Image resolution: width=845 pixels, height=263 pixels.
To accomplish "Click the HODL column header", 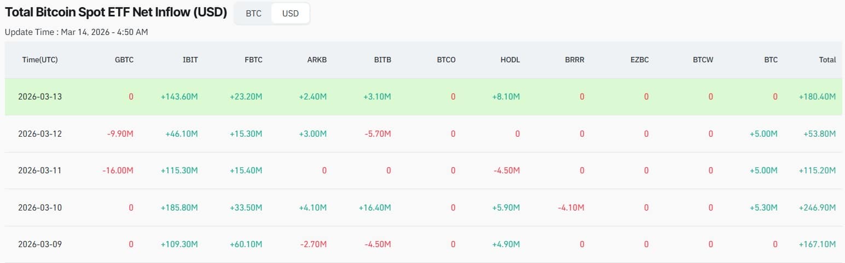I will point(510,60).
